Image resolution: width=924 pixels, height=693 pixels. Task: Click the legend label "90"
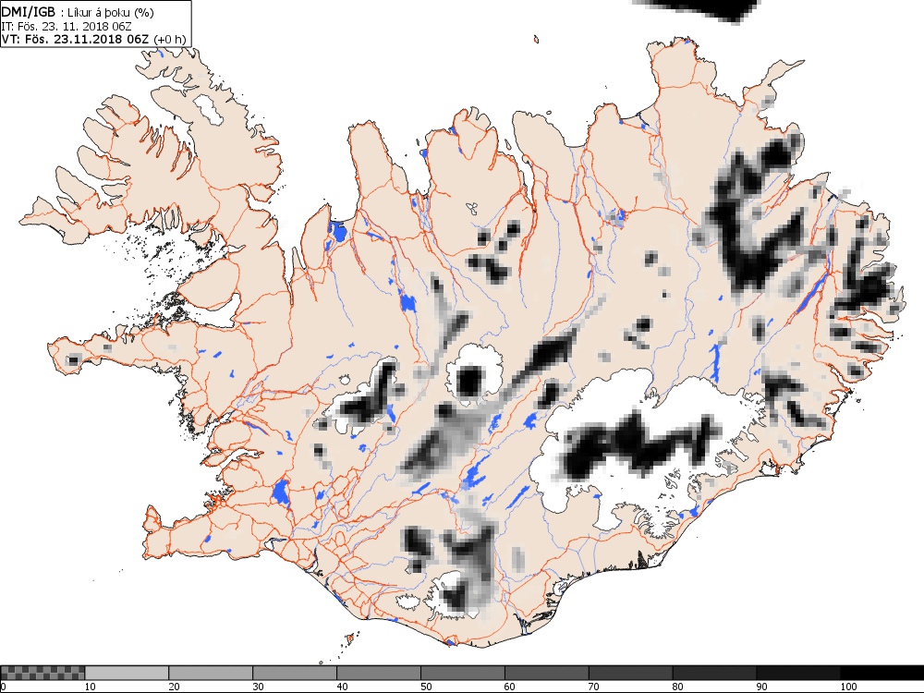click(762, 687)
